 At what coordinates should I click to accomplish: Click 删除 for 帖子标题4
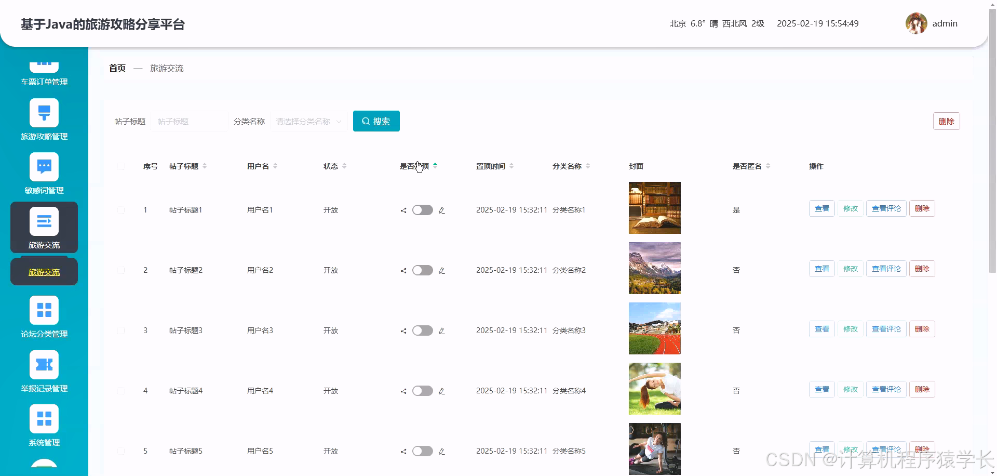[922, 389]
